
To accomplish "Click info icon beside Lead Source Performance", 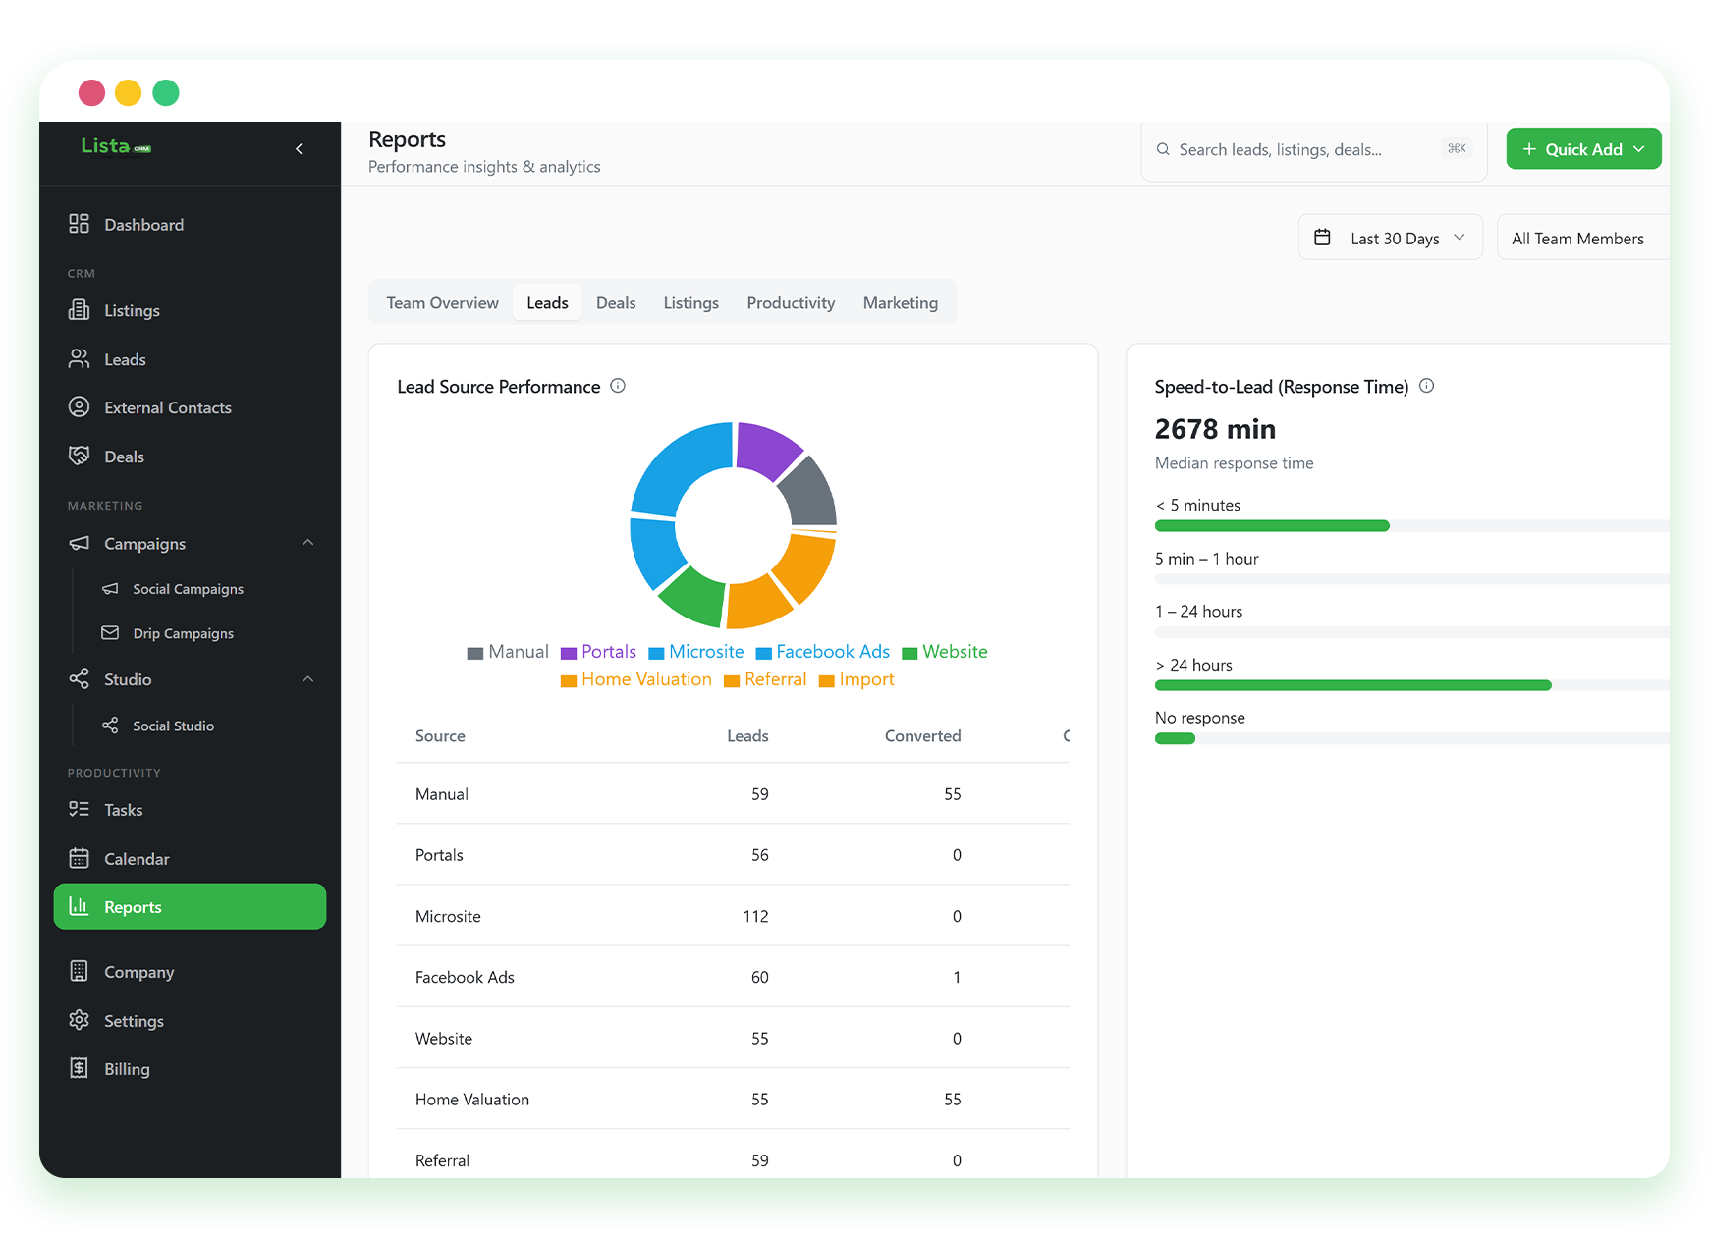I will [x=618, y=386].
